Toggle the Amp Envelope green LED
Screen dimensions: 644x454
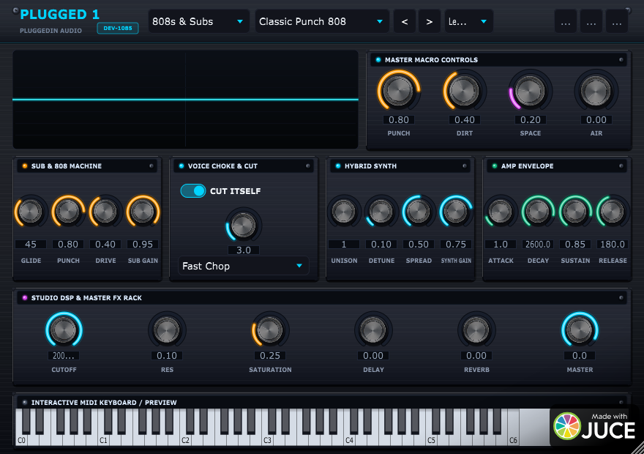point(495,166)
